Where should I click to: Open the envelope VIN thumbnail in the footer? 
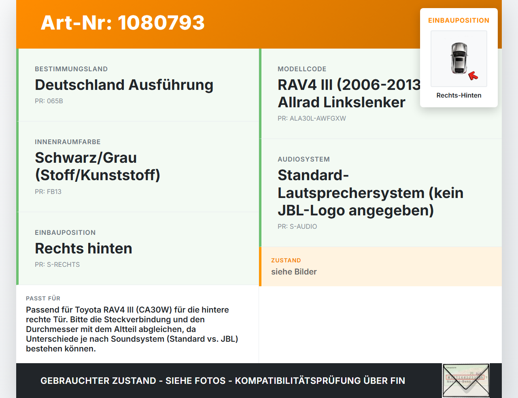point(466,381)
